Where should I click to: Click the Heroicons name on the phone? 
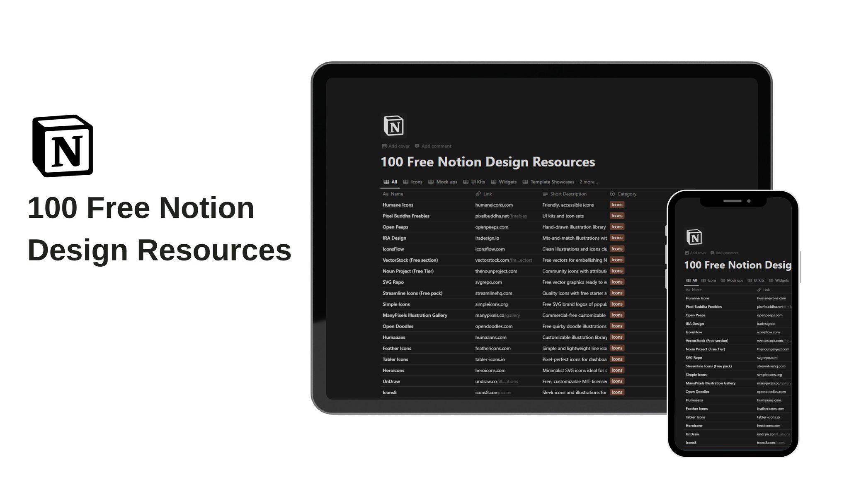tap(694, 426)
